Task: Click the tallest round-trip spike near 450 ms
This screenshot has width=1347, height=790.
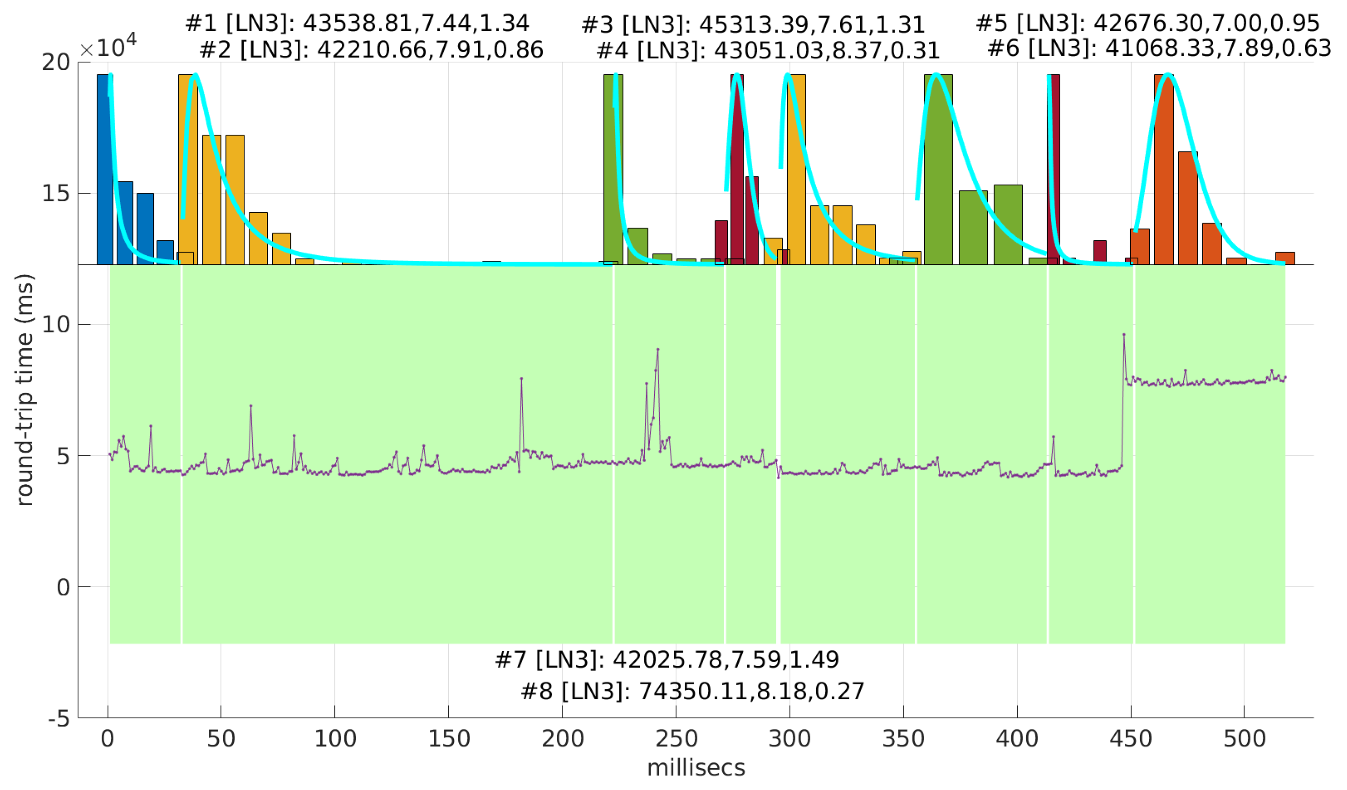Action: coord(1124,334)
